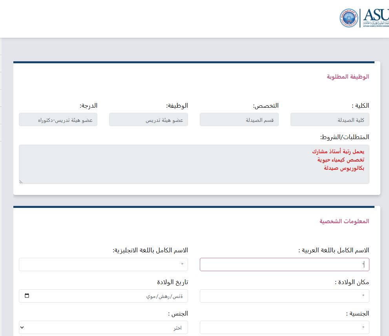
Task: Expand the الجنس gender dropdown
Action: coord(103,327)
